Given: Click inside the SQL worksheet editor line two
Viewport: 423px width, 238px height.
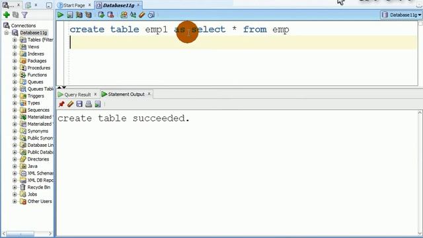Looking at the screenshot, I should point(243,42).
